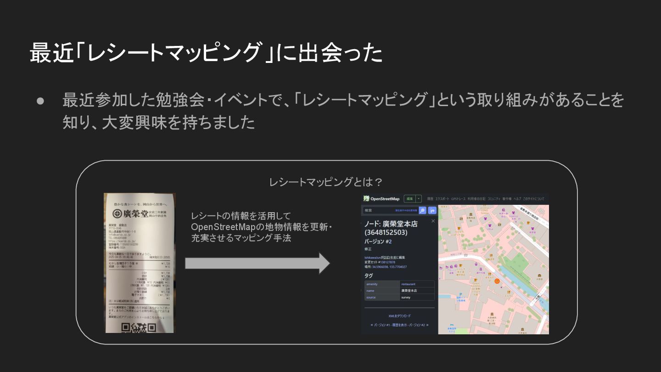661x372 pixels.
Task: Open the version #2 link
Action: (390, 242)
